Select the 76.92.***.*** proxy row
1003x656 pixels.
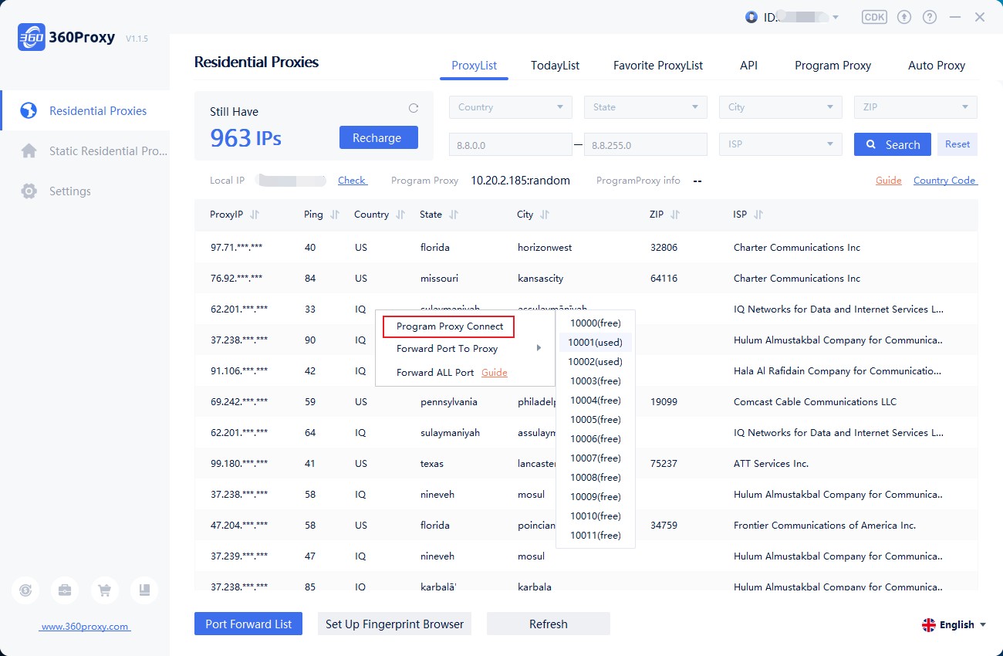pos(586,279)
